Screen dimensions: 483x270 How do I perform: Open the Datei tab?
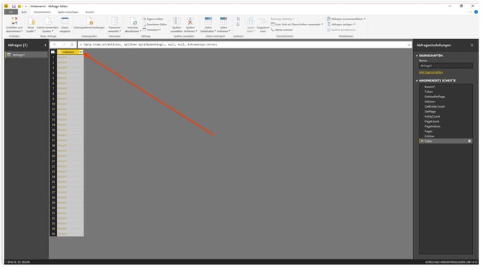click(x=11, y=12)
